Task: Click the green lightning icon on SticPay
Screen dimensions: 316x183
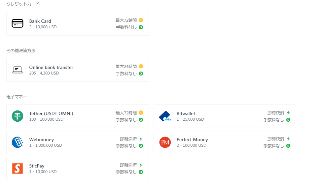Action: click(x=141, y=165)
